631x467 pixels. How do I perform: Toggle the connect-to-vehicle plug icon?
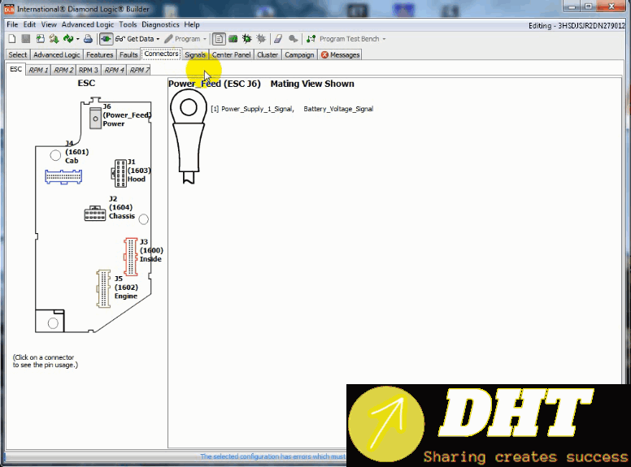(x=106, y=39)
